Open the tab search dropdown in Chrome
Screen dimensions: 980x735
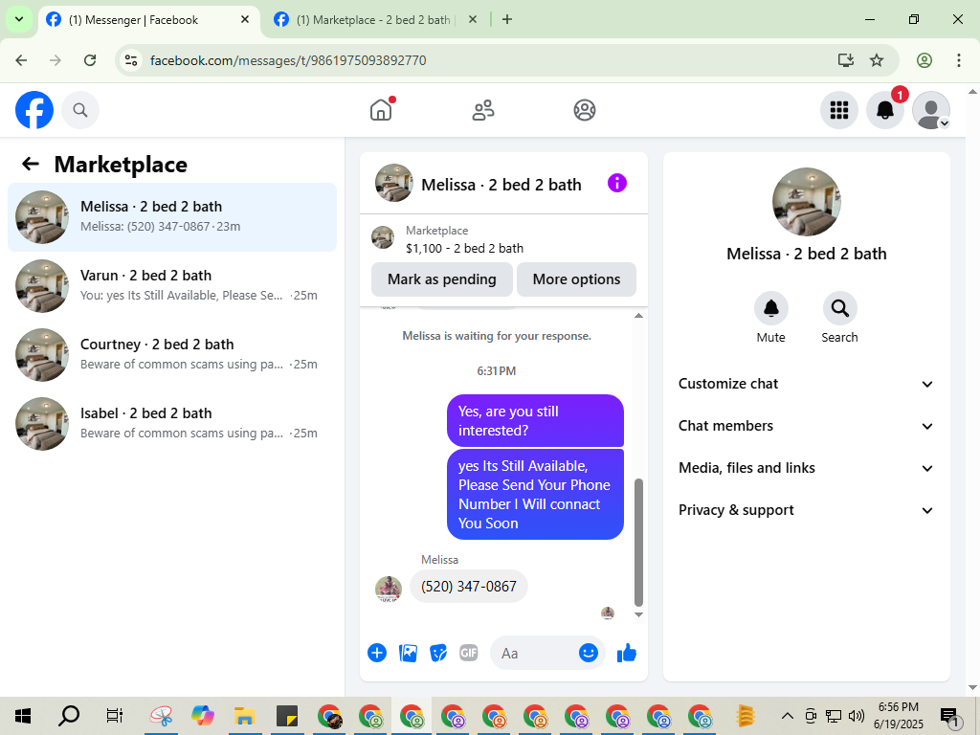point(19,19)
